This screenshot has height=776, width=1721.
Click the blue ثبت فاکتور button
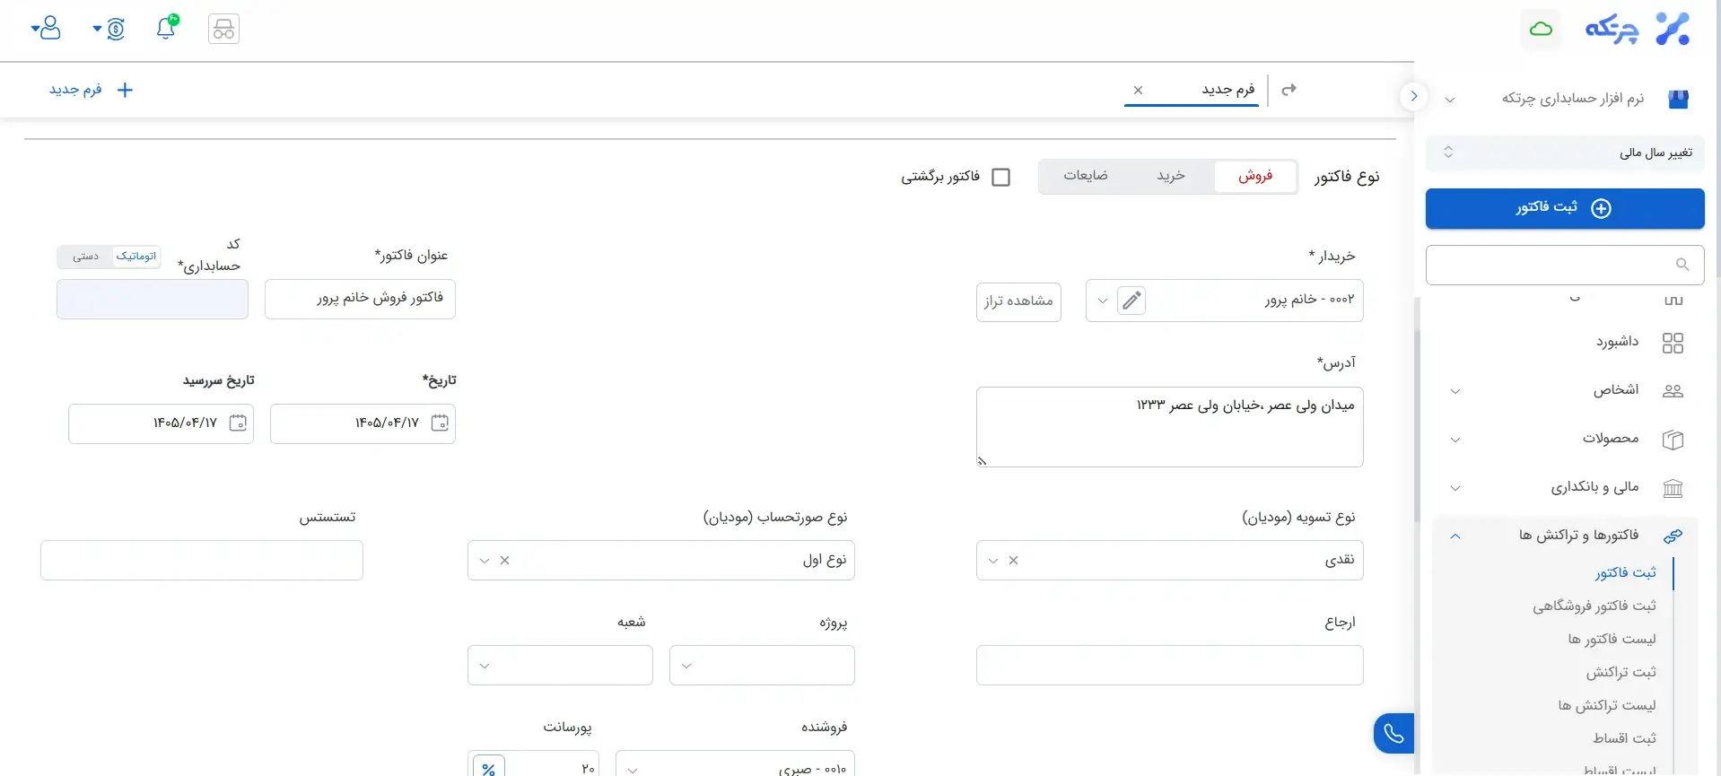click(x=1564, y=208)
